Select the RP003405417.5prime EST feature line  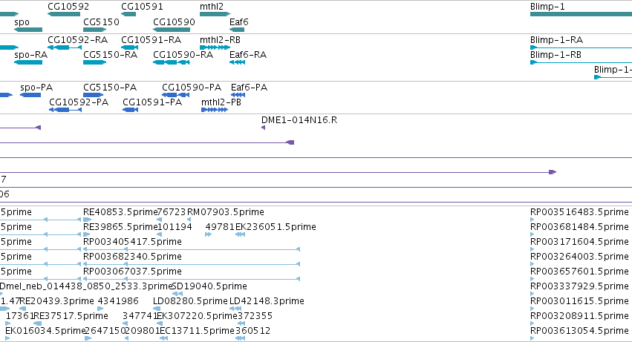[192, 249]
